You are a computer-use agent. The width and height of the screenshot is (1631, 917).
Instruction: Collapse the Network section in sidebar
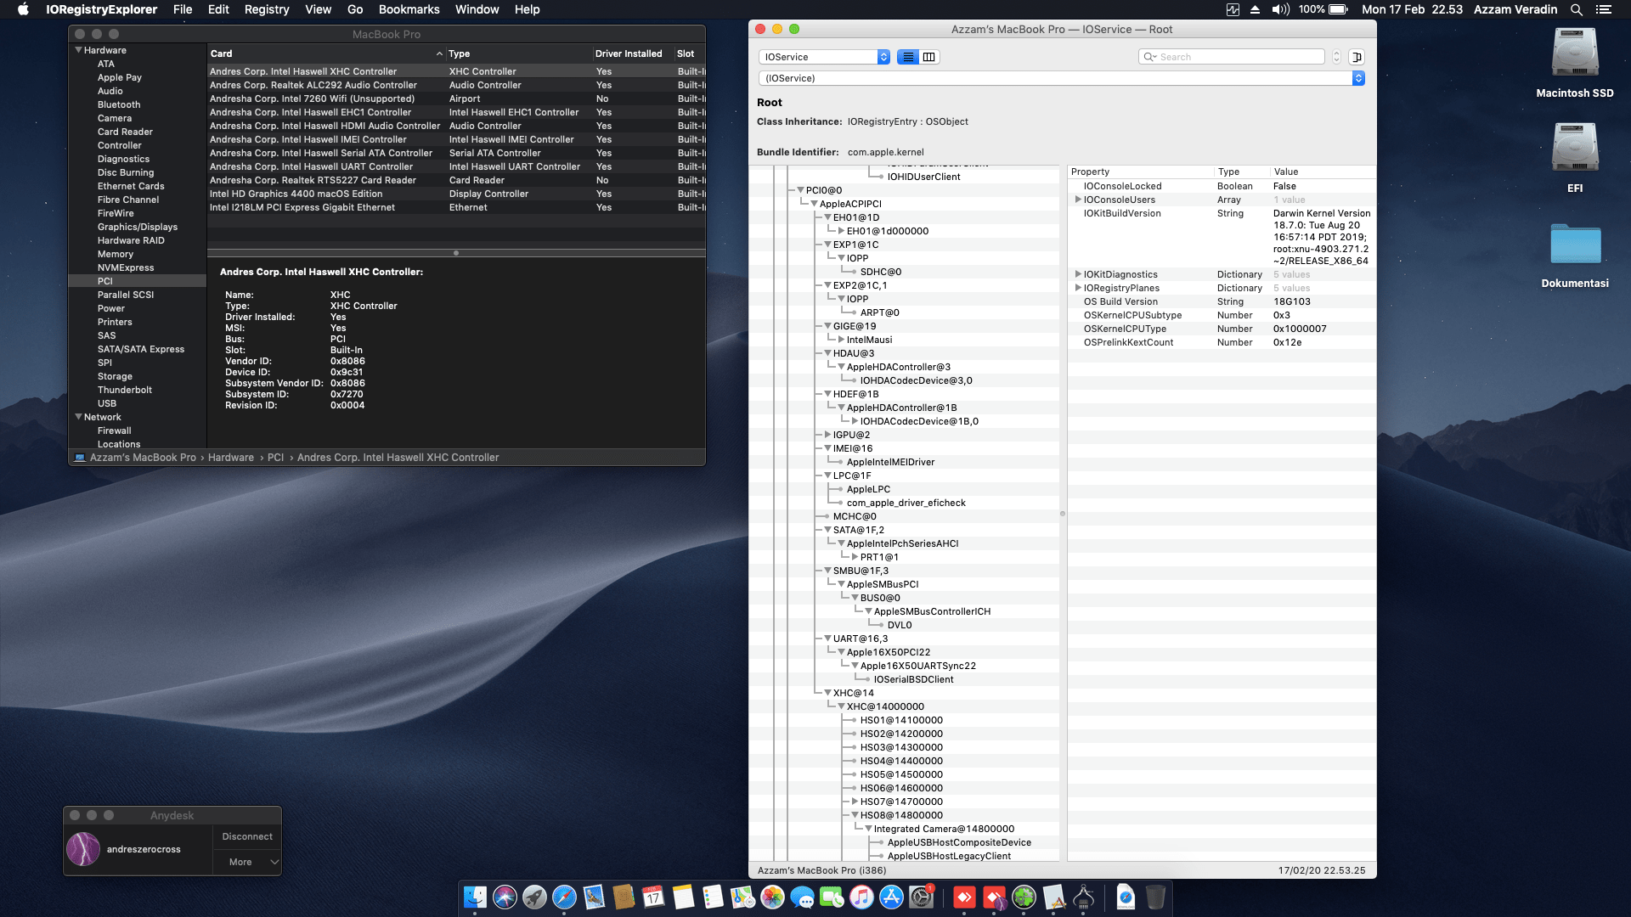78,417
